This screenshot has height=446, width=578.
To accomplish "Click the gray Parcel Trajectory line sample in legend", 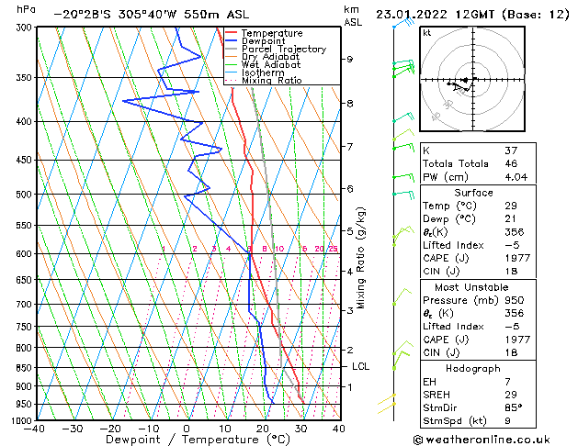I will [231, 49].
